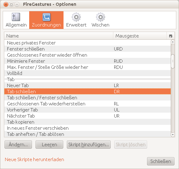Image resolution: width=179 pixels, height=169 pixels.
Task: Select Max. Fenster / Stelle Größe wieder her
Action: (x=88, y=67)
